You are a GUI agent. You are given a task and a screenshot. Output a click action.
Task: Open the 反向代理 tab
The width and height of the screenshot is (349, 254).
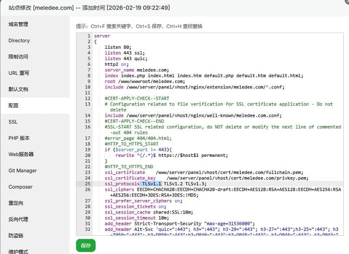(18, 219)
